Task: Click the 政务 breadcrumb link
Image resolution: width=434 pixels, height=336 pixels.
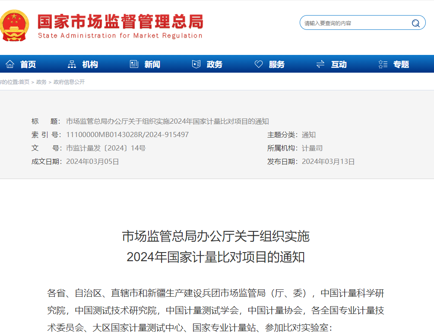Action: point(41,82)
